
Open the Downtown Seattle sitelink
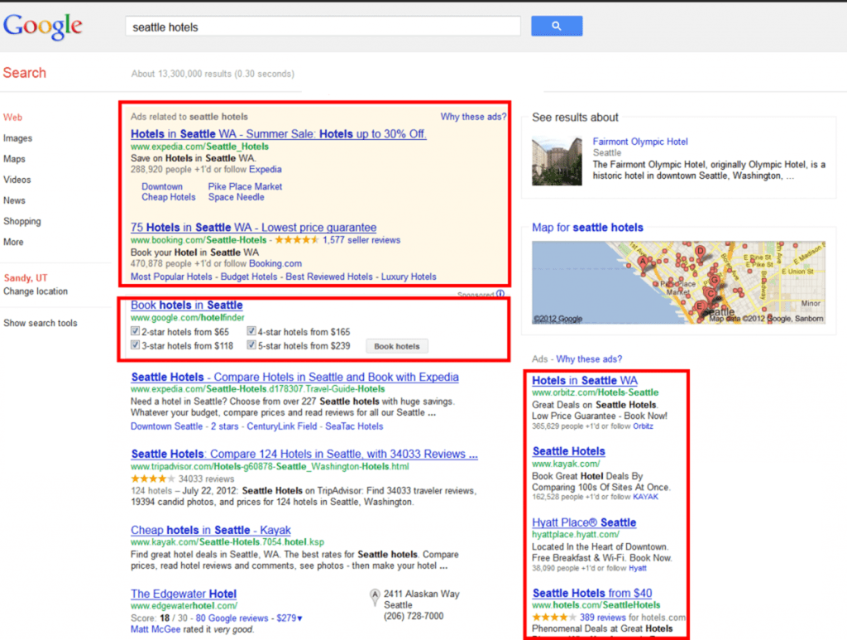tap(167, 426)
